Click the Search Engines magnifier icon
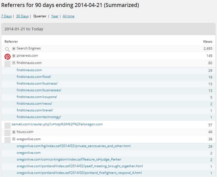This screenshot has height=177, width=217. pyautogui.click(x=7, y=49)
